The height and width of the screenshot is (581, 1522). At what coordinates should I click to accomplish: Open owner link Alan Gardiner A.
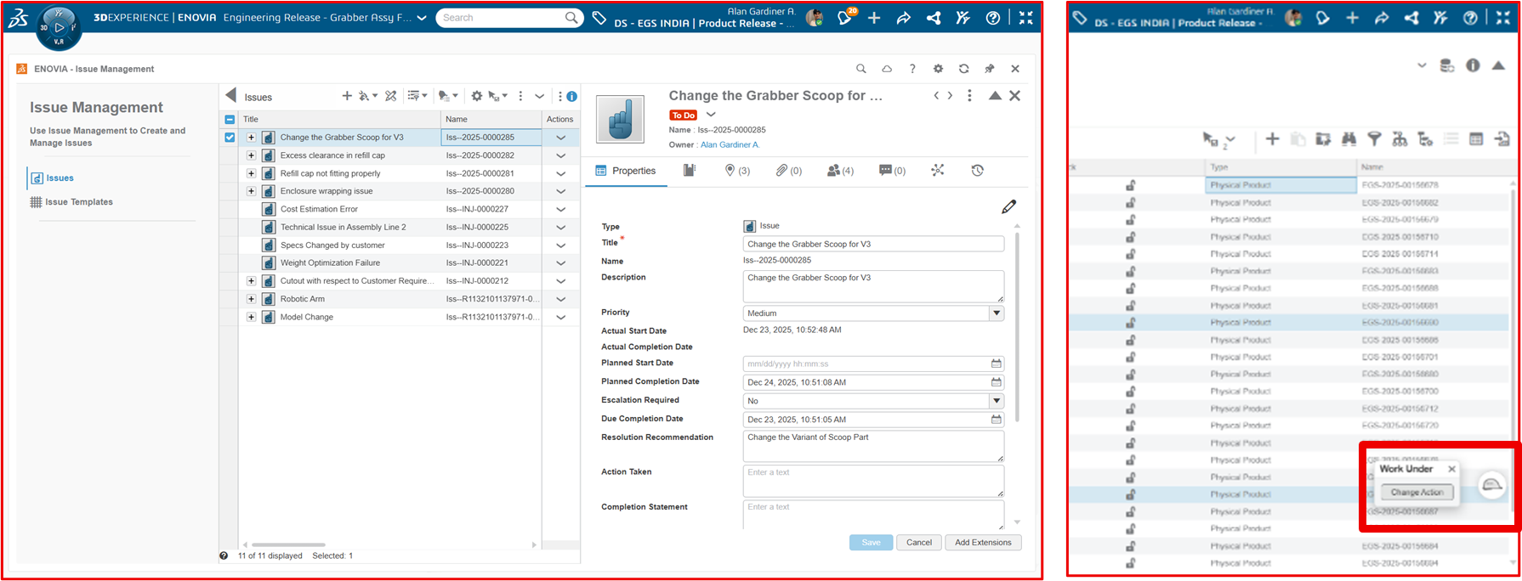[x=730, y=145]
